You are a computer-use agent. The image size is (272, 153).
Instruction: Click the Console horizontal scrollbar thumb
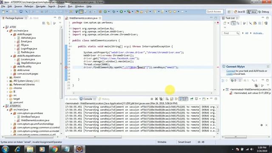95,137
